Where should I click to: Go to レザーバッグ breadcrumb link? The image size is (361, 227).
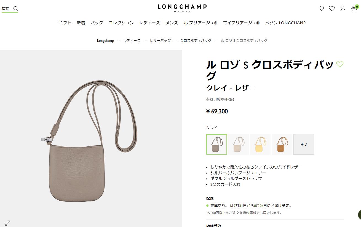click(x=161, y=41)
